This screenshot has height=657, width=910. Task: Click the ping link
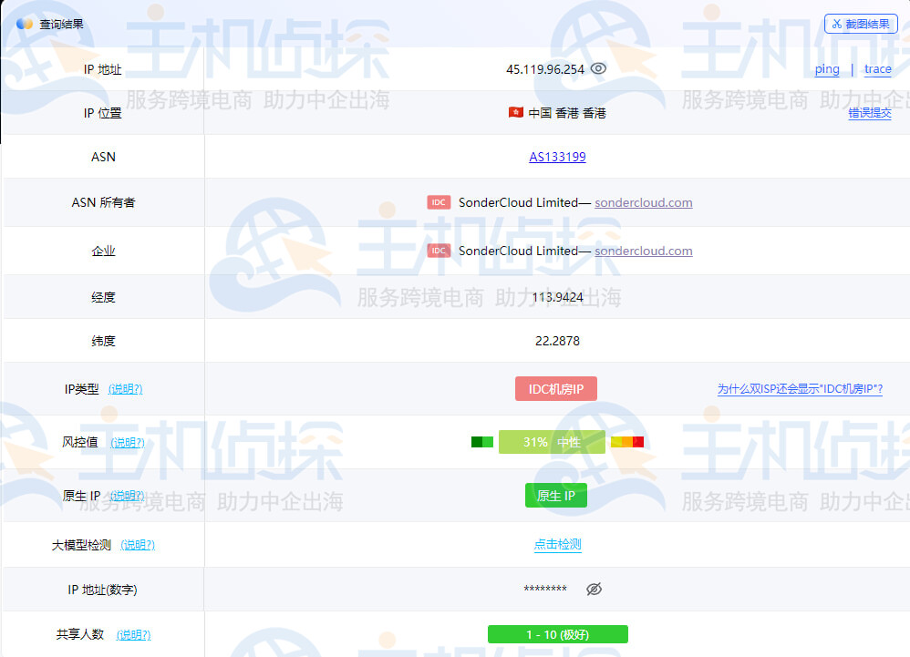pos(827,69)
